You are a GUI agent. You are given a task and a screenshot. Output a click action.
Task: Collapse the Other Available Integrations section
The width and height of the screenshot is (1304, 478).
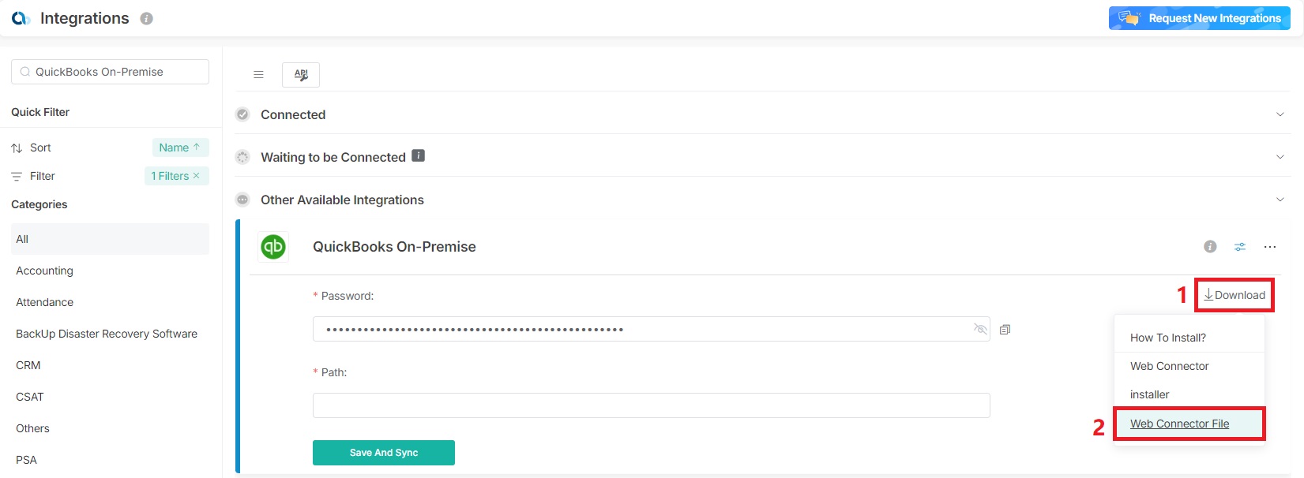click(x=1280, y=200)
